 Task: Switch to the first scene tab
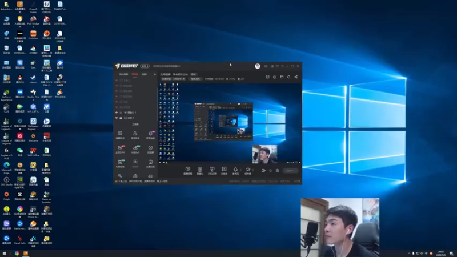click(x=123, y=74)
